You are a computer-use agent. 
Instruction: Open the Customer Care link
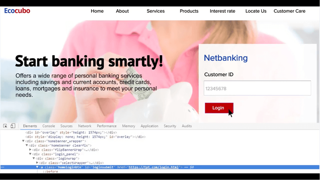[x=289, y=11]
